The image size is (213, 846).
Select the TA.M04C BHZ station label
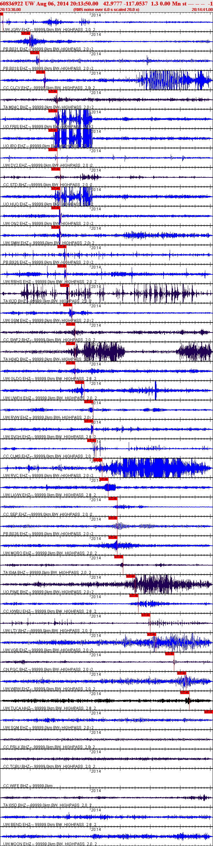15,107
